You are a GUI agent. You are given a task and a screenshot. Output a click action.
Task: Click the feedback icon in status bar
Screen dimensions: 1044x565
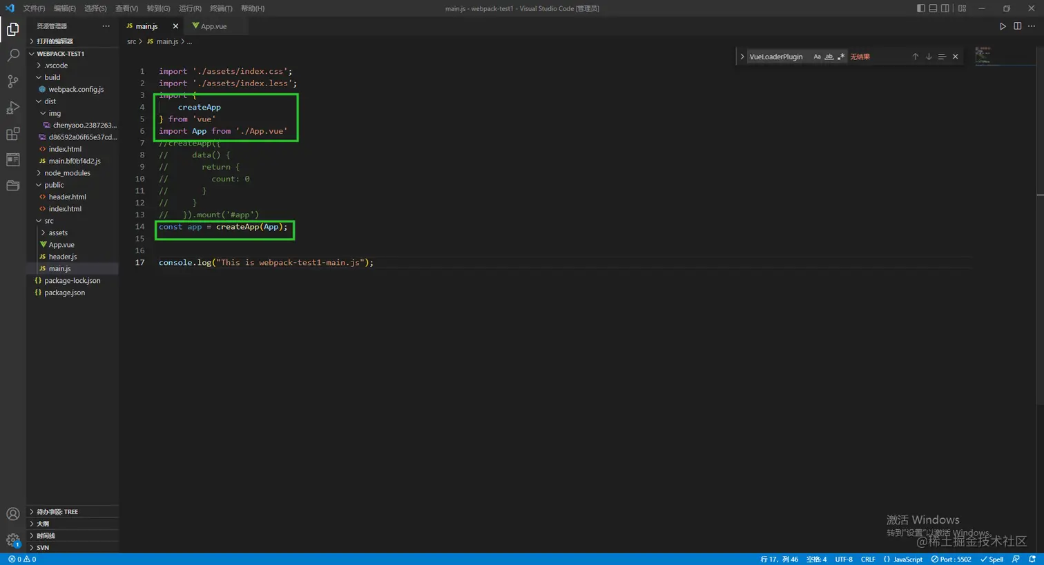click(1016, 559)
